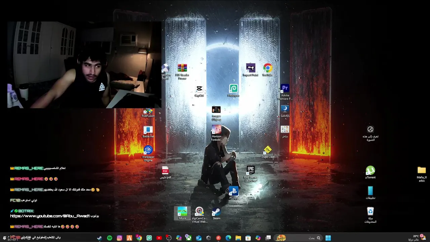Open File Explorer from the taskbar
The height and width of the screenshot is (242, 430).
[238, 238]
